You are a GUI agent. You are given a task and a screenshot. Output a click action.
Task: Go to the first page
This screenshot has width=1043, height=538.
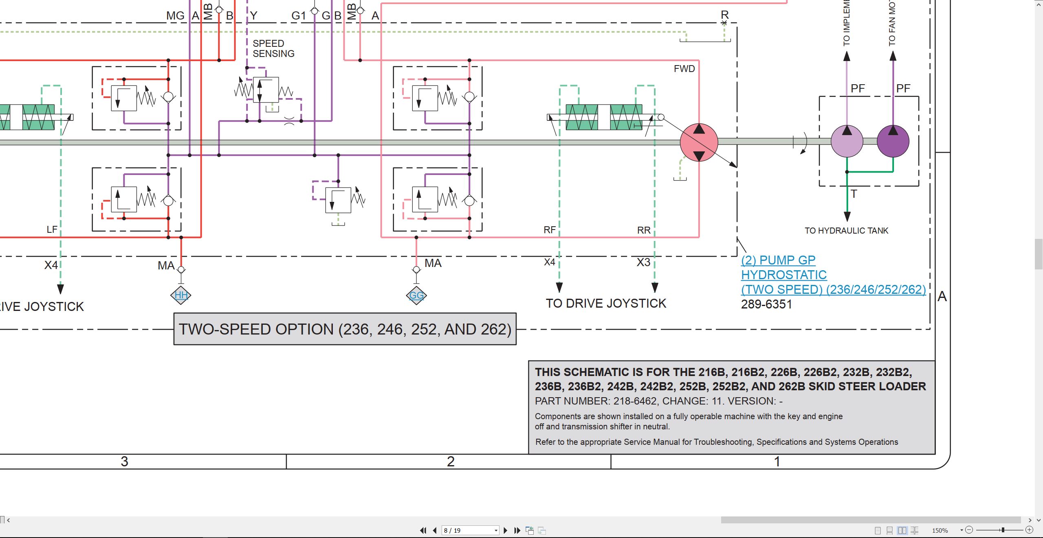click(423, 530)
